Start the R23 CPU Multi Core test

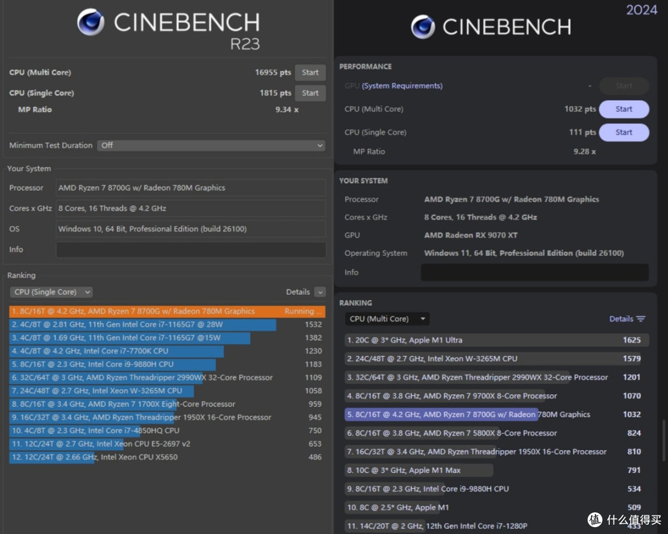tap(310, 72)
